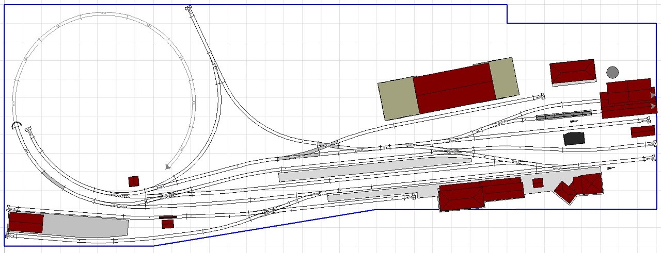Screen dimensions: 661x253
Task: Select the small red square on lower platform
Action: 538,183
